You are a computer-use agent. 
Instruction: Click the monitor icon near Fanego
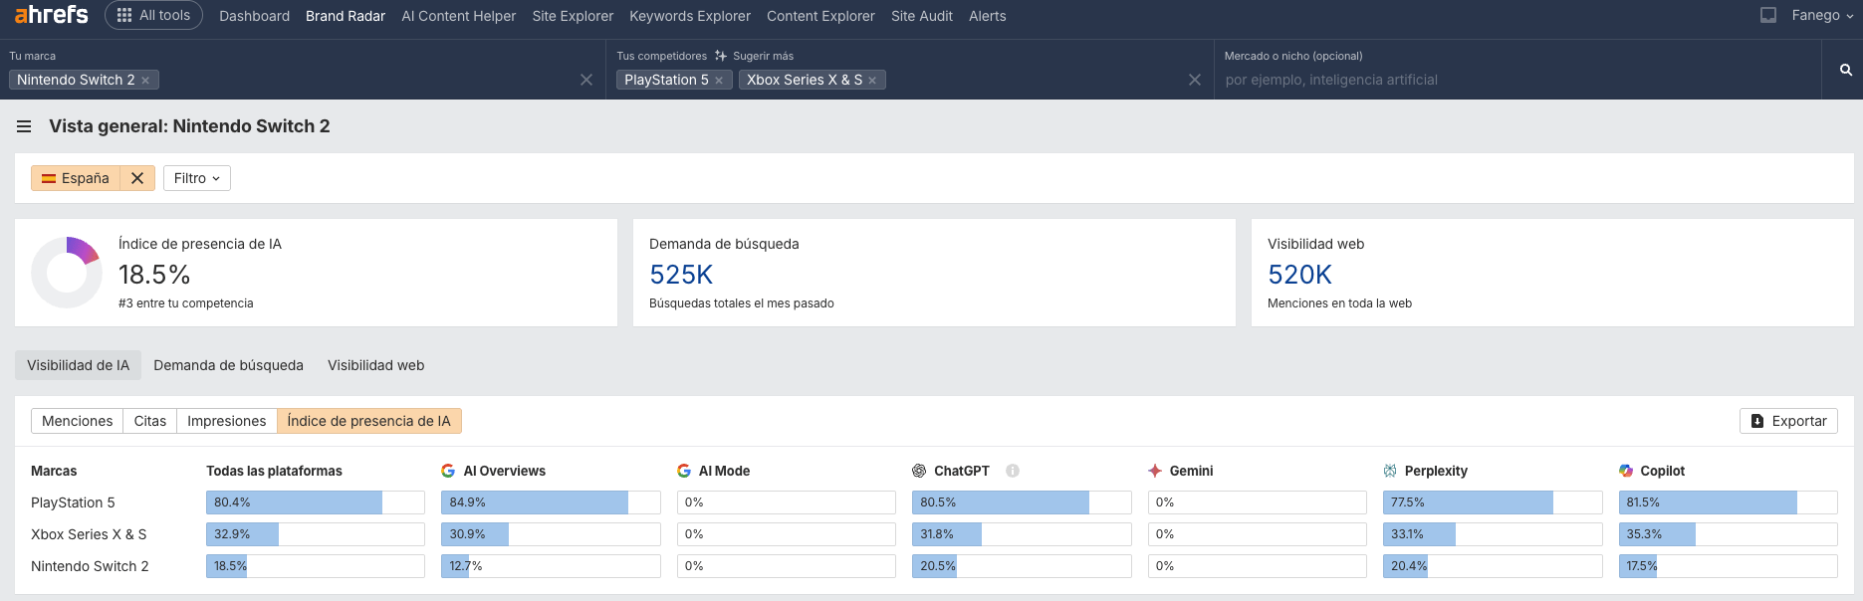(x=1767, y=15)
